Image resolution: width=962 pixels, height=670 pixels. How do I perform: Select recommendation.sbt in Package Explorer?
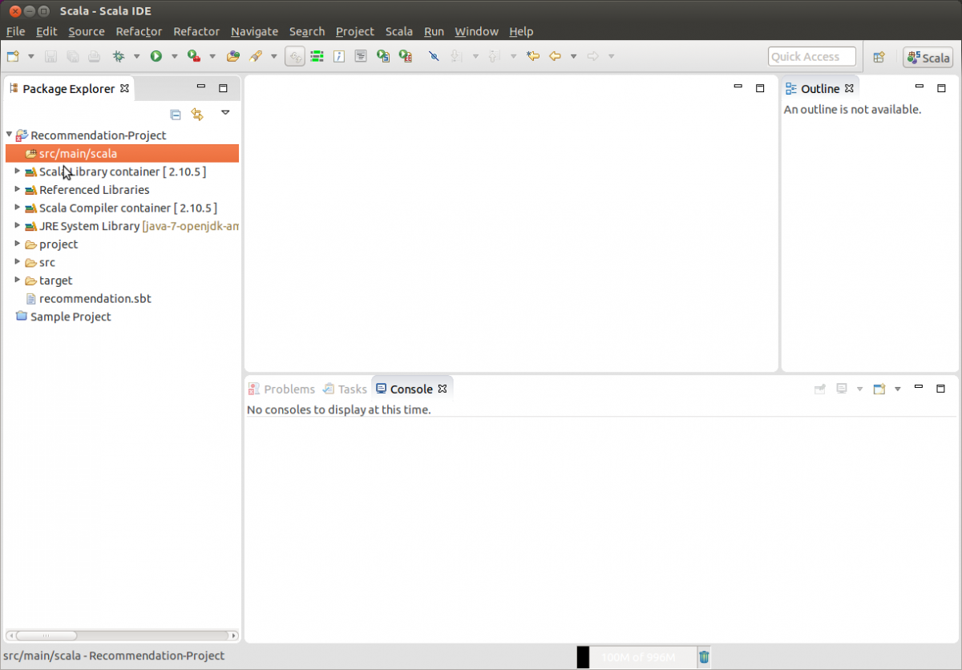pyautogui.click(x=95, y=298)
